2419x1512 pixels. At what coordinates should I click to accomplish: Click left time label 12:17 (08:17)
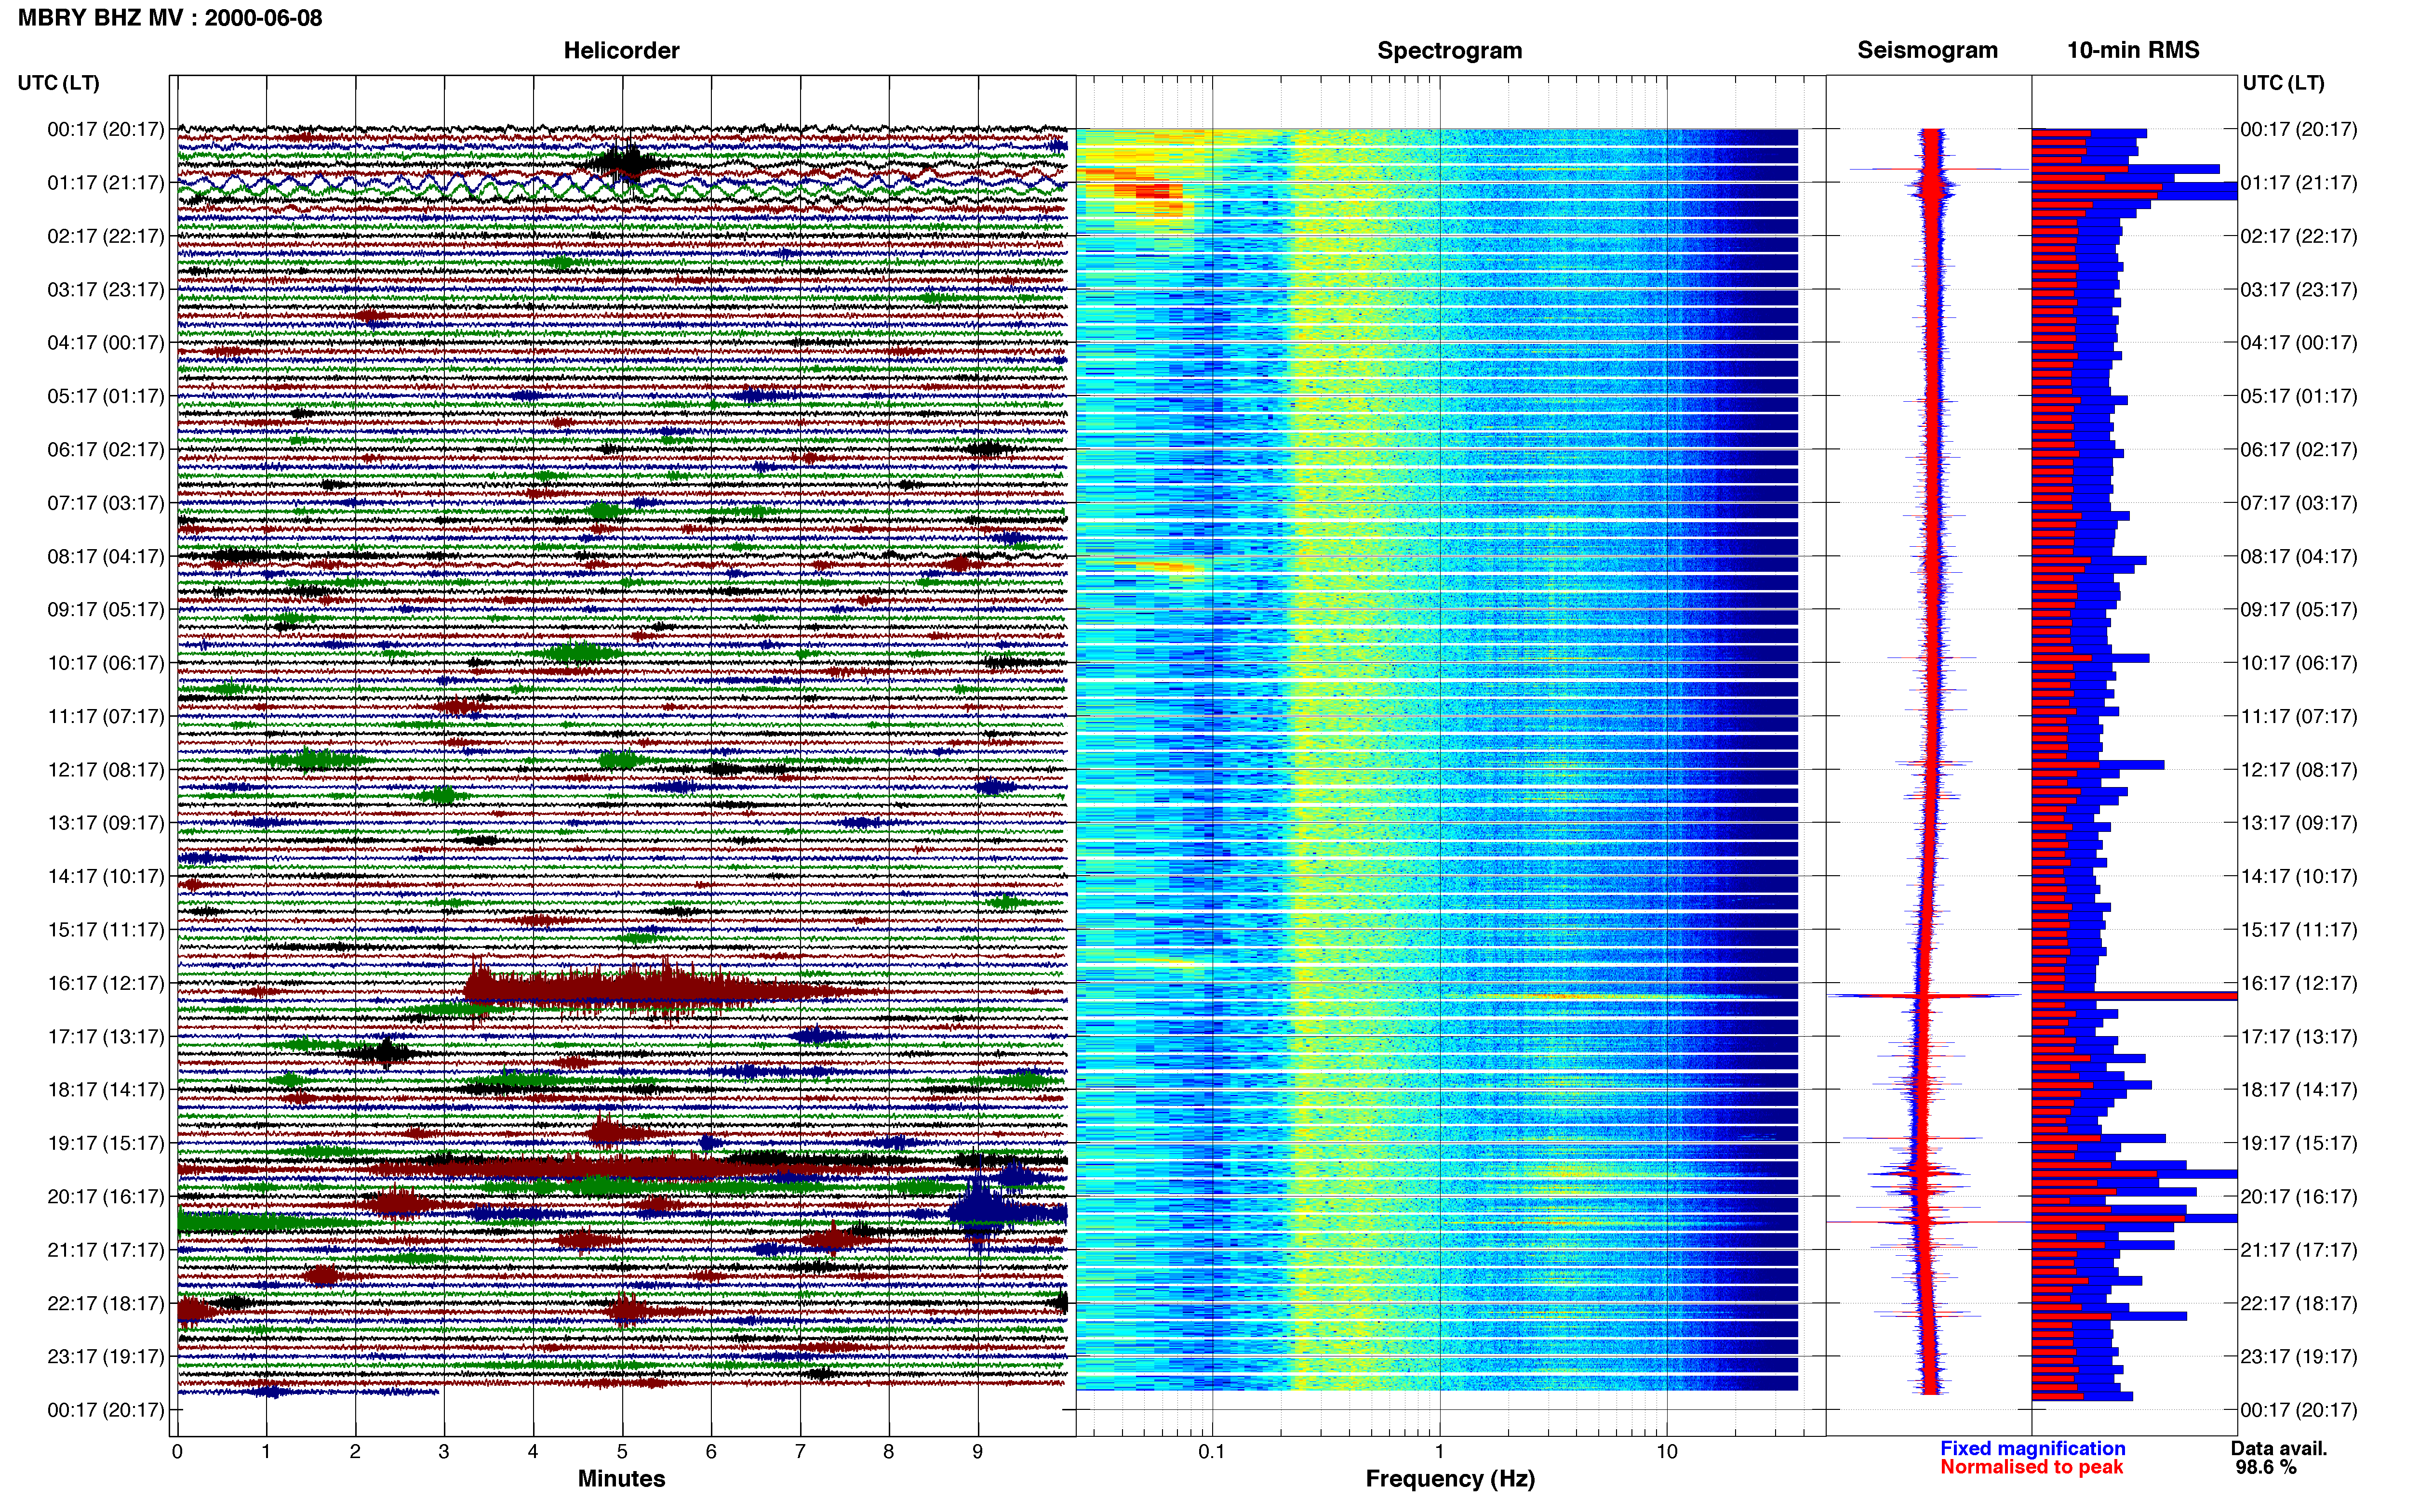click(x=106, y=770)
